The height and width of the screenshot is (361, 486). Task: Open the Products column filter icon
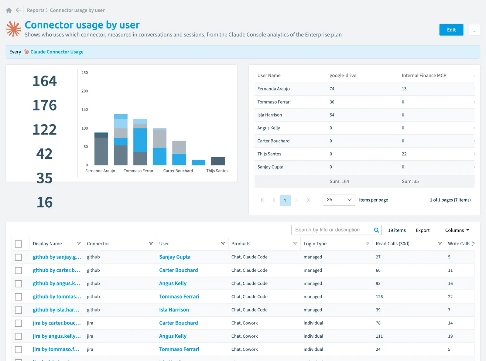[x=295, y=244]
